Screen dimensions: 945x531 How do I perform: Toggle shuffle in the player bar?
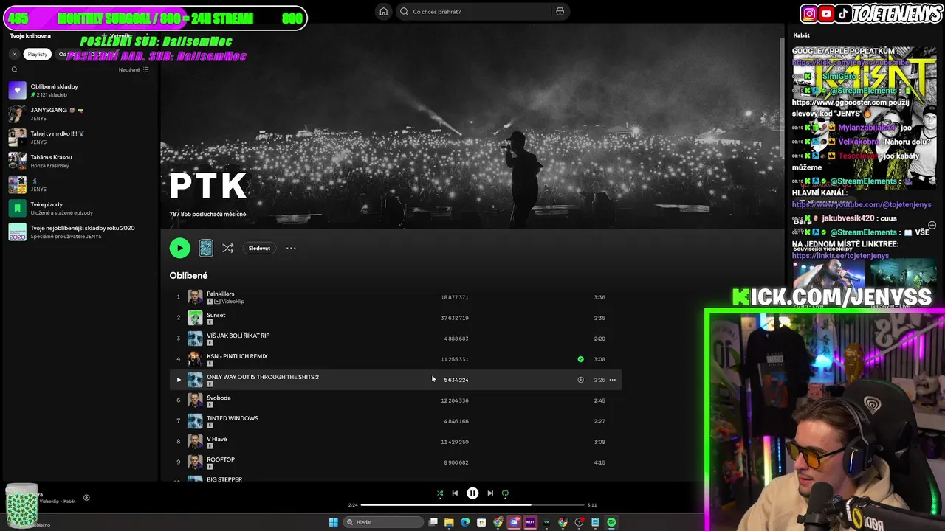(x=440, y=493)
